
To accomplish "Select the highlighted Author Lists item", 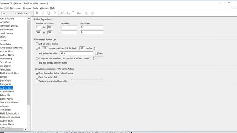I will 6,88.
